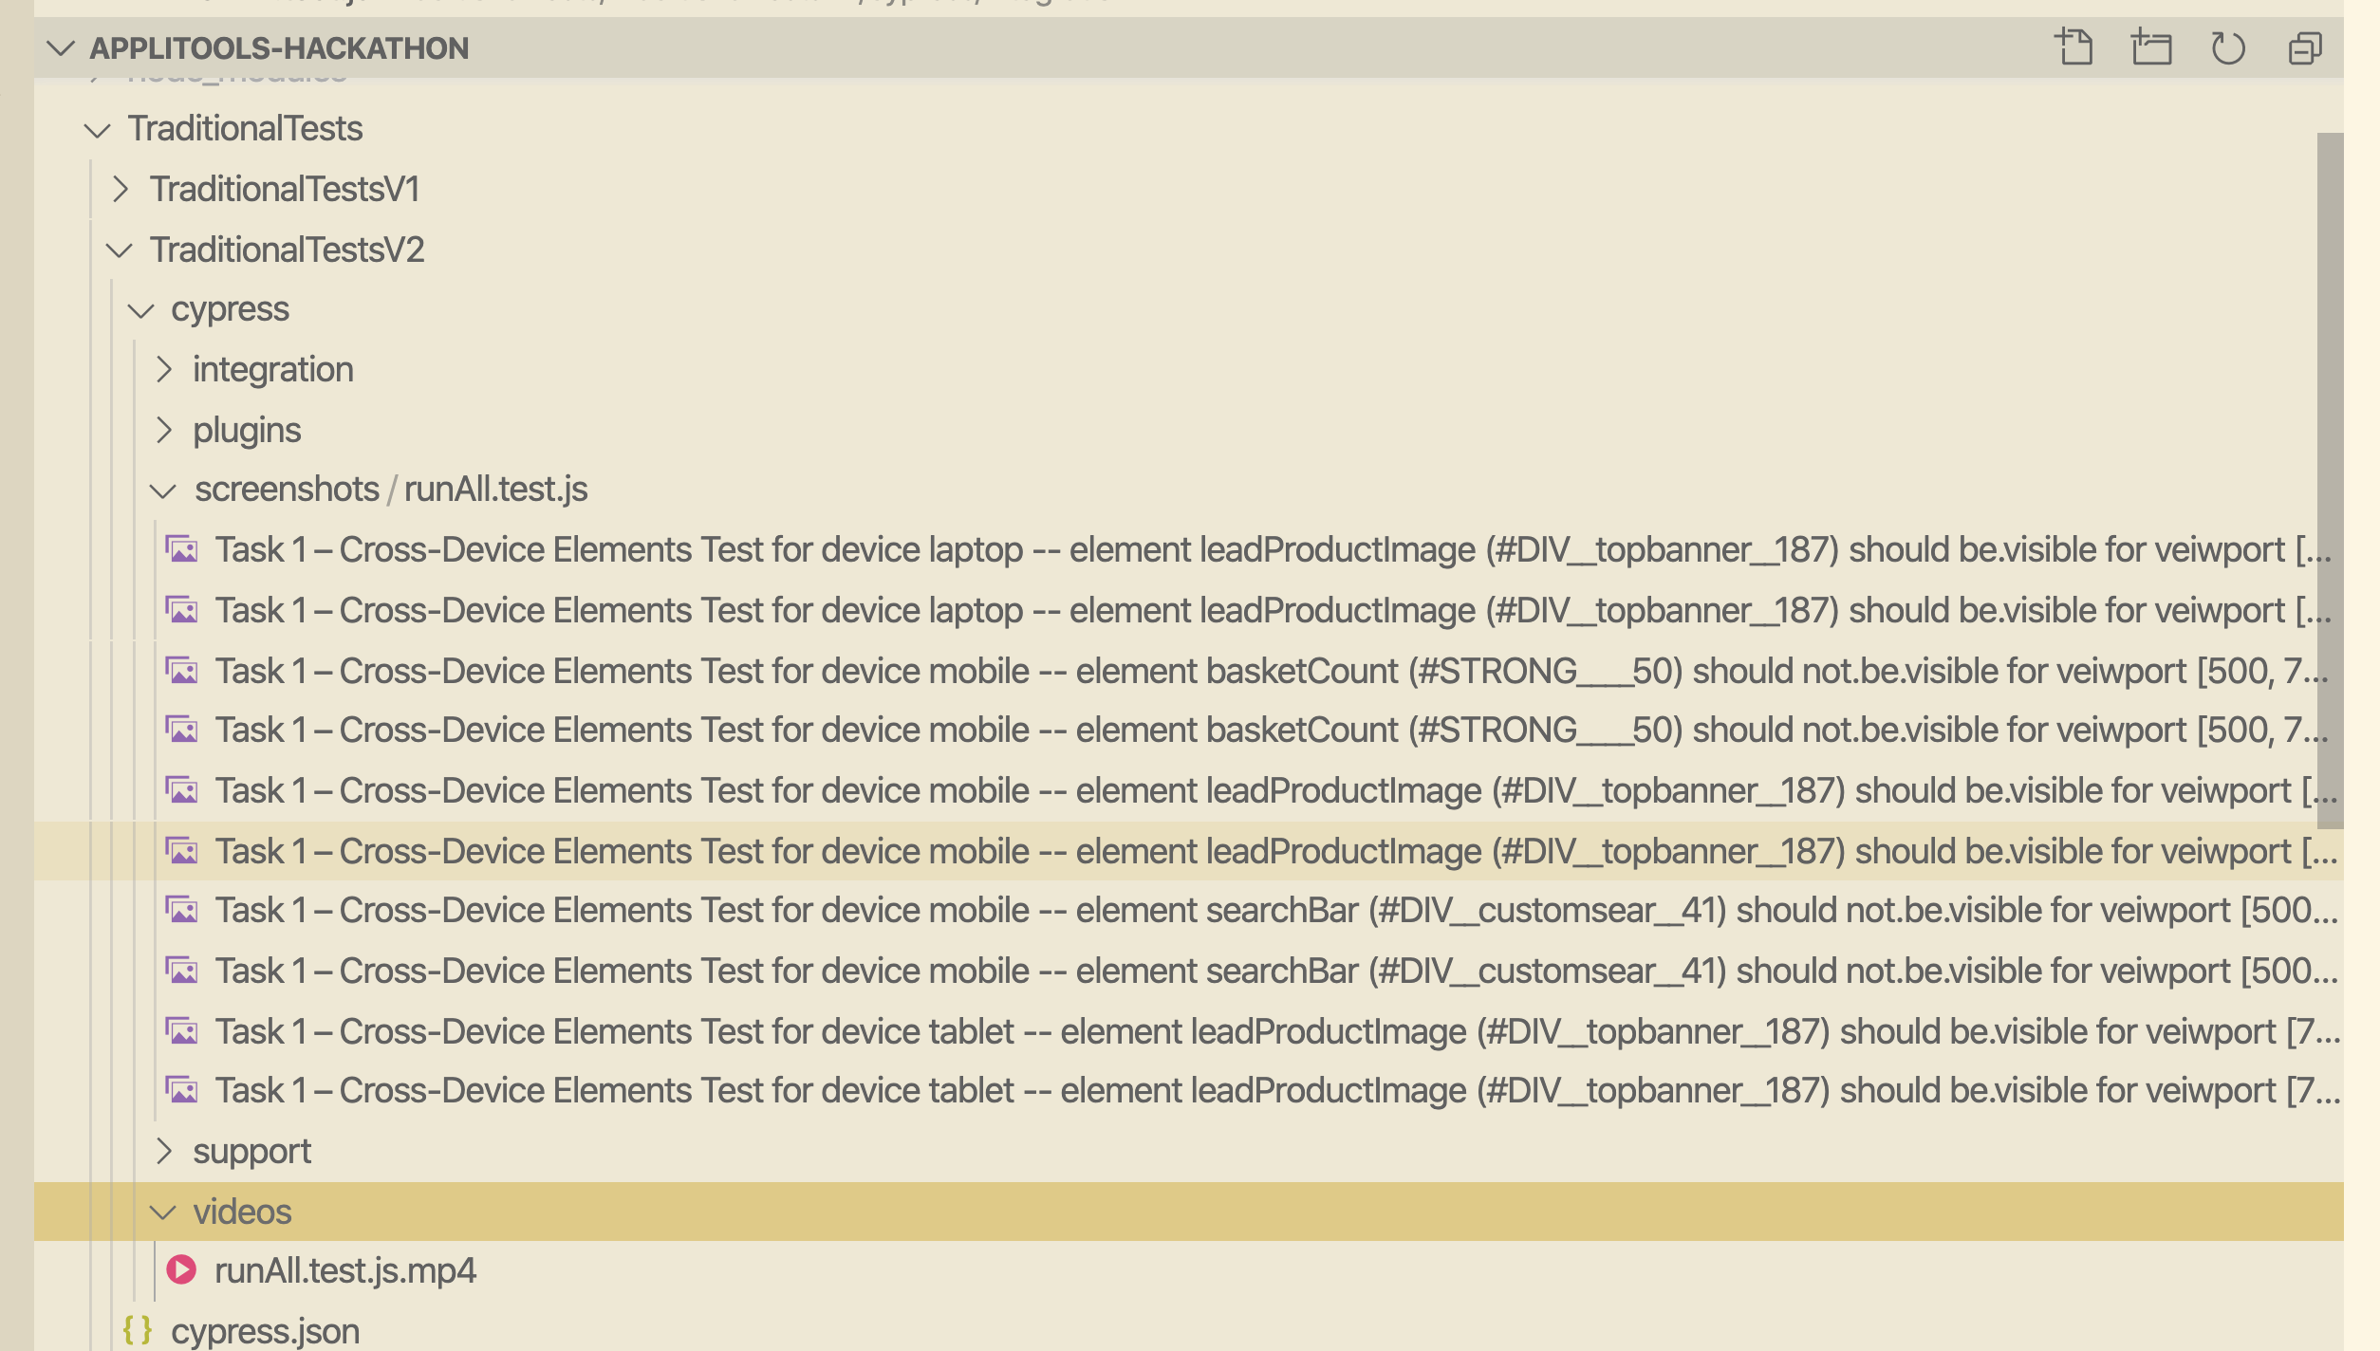Select the plugins folder name

[247, 430]
